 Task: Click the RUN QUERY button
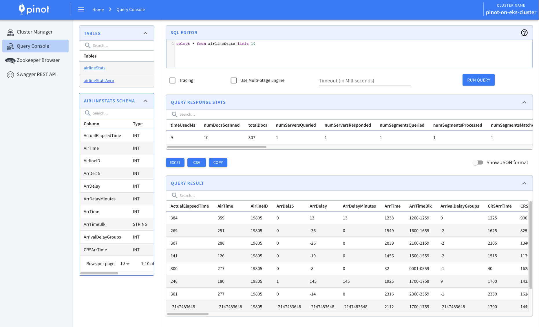(x=478, y=80)
